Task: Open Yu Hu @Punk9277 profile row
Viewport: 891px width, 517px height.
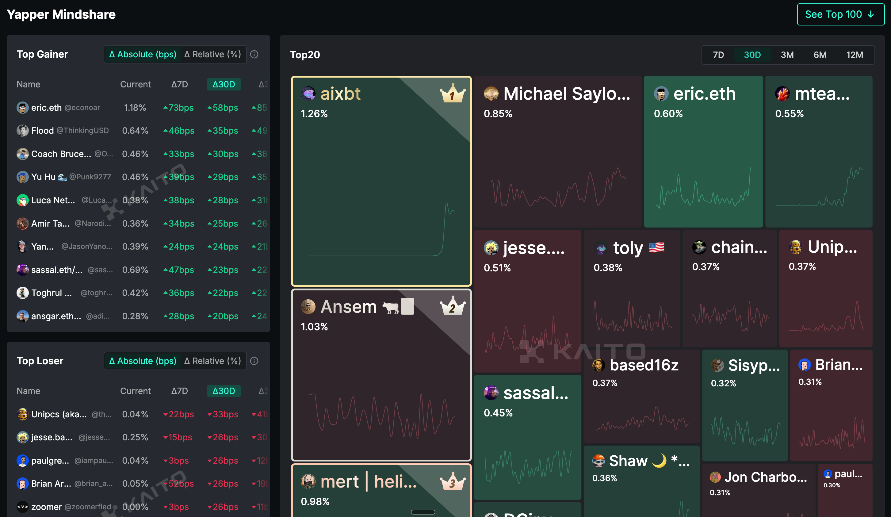Action: (138, 177)
